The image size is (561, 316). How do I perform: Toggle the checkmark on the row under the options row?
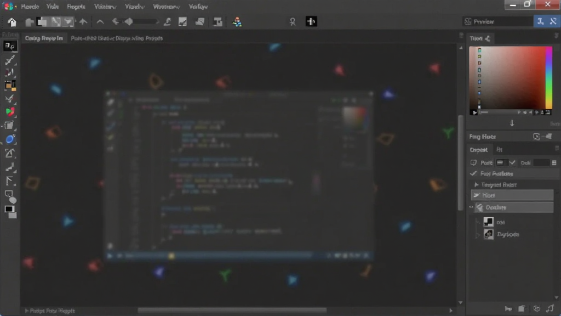(x=474, y=173)
